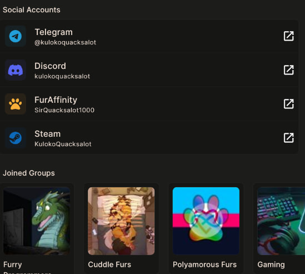Open Telegram external link icon

click(x=289, y=36)
